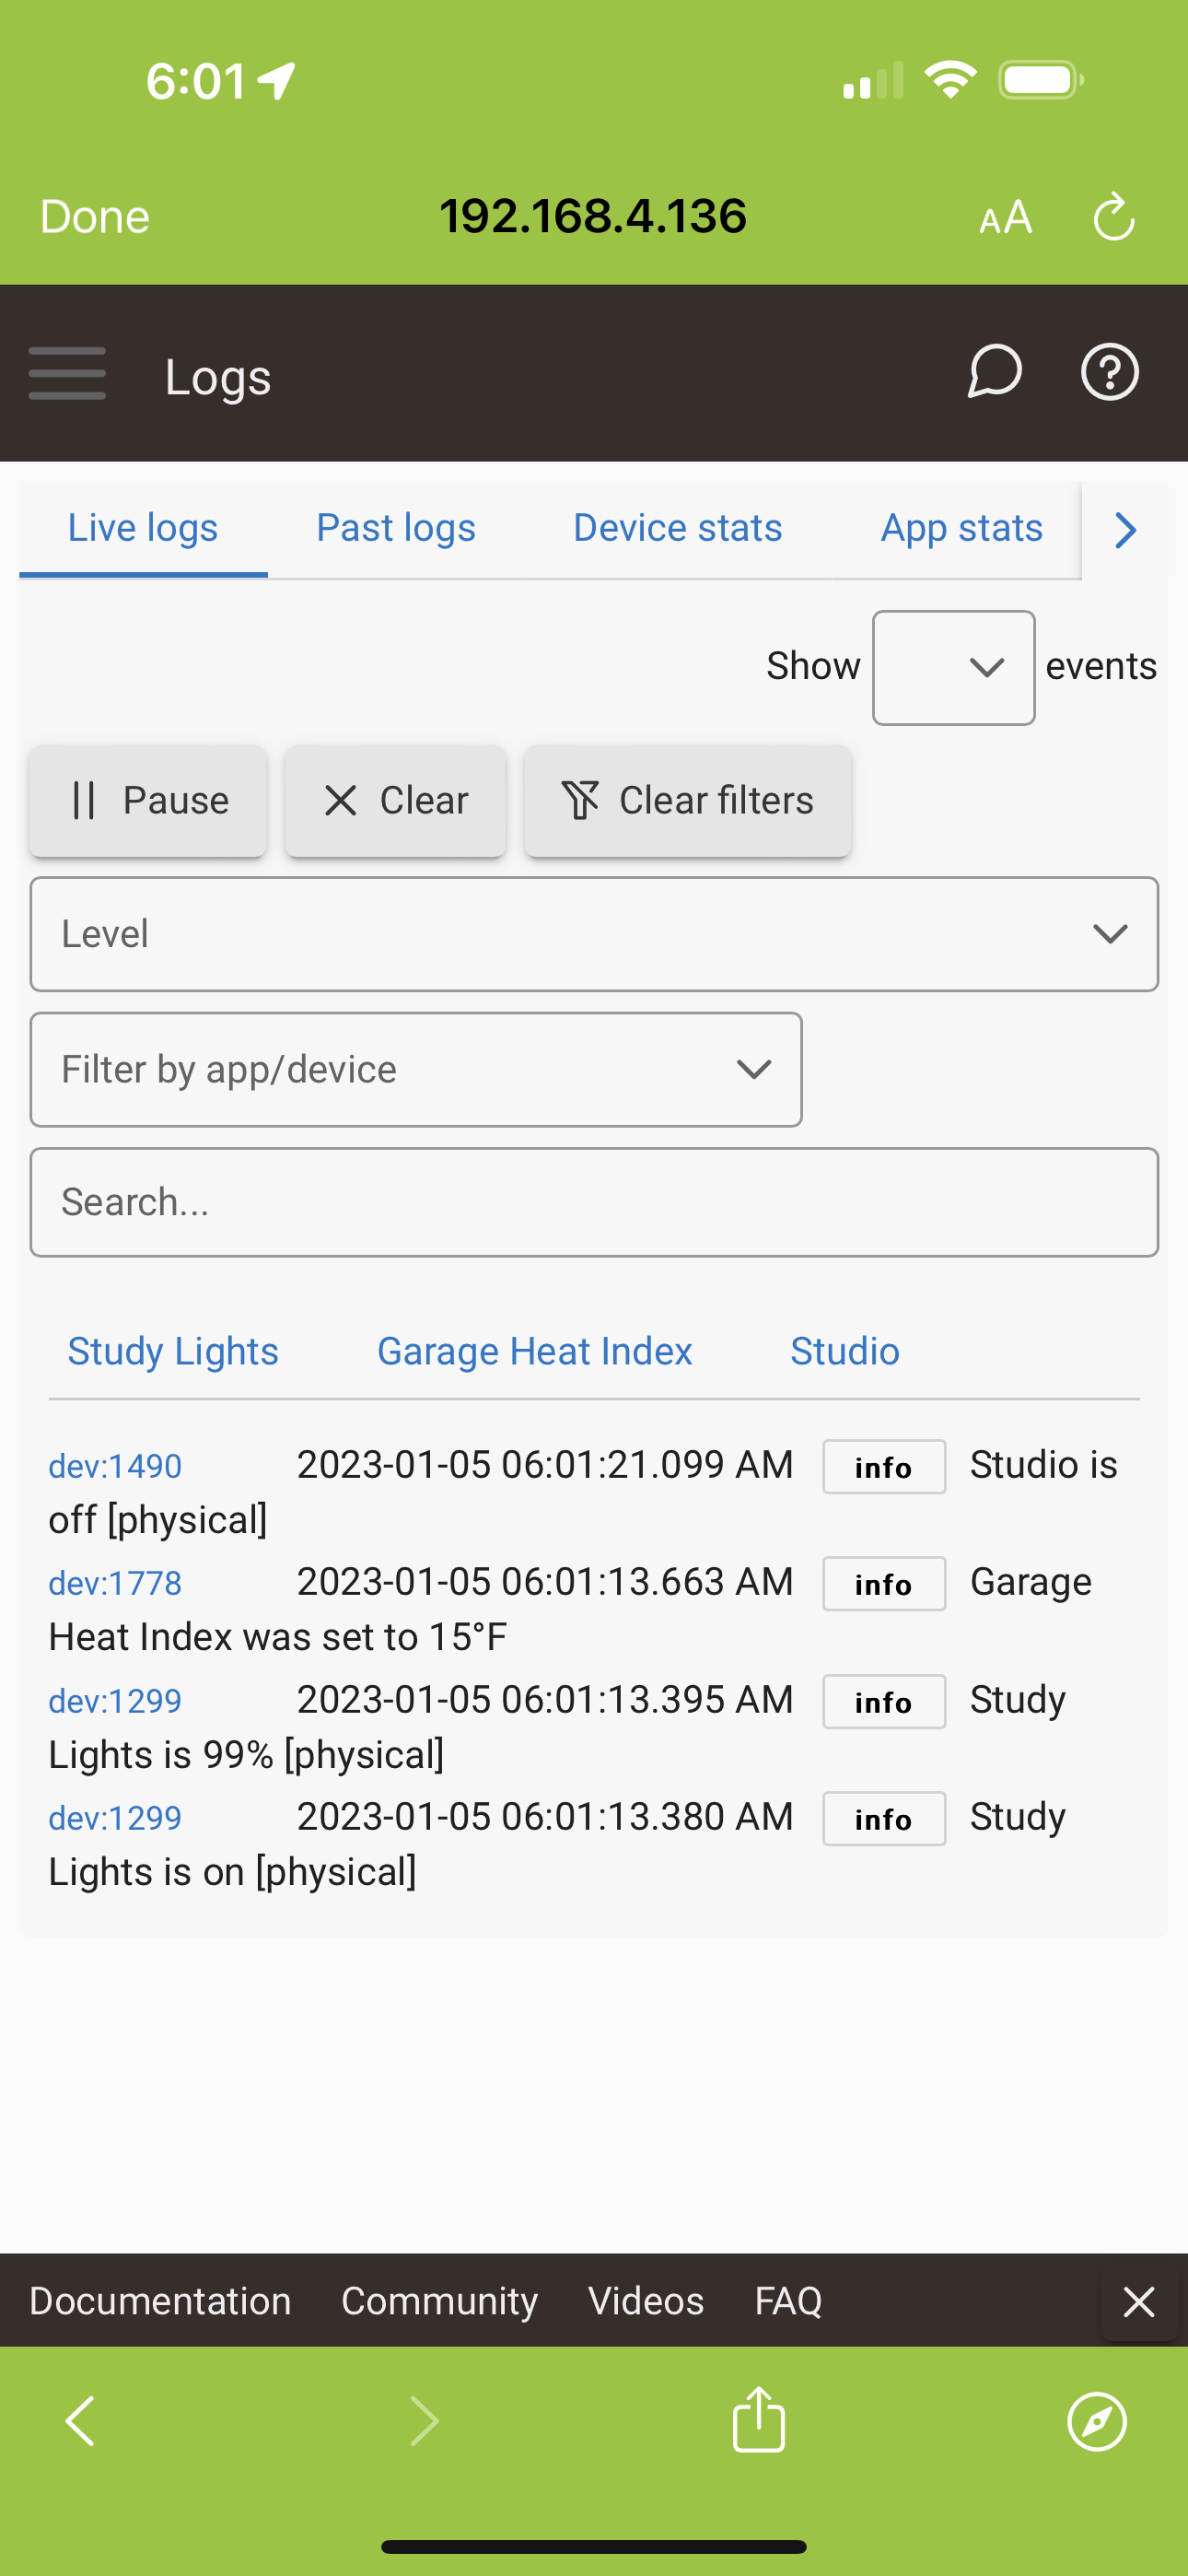Open the help question mark icon
Viewport: 1188px width, 2576px height.
[1109, 372]
